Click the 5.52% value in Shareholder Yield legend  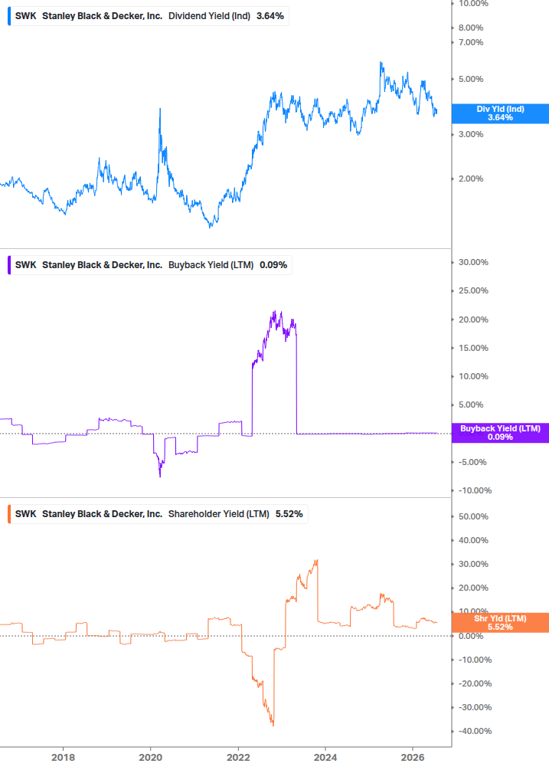coord(289,513)
